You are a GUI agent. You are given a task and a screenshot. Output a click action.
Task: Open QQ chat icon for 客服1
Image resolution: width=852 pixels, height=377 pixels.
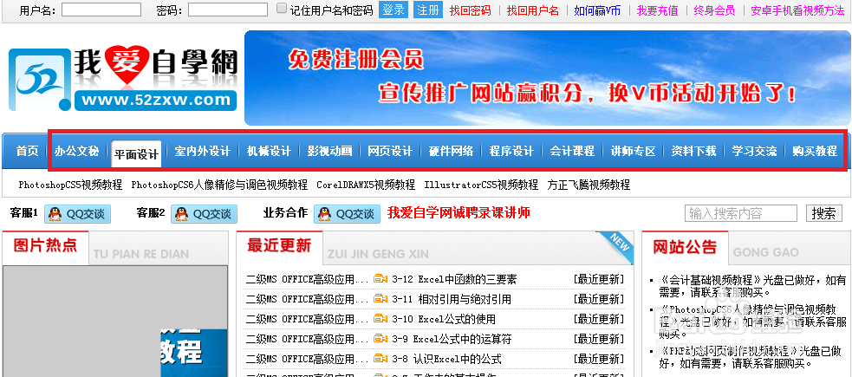click(x=78, y=214)
